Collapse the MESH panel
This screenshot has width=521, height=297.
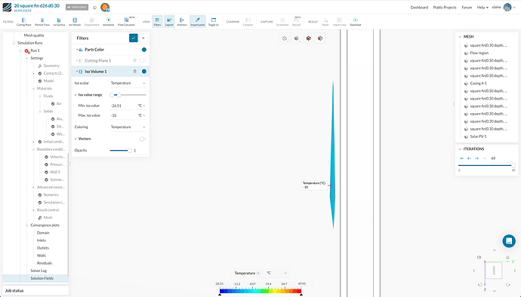tap(460, 37)
